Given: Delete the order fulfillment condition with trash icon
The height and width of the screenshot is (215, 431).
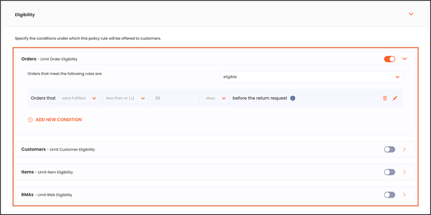Looking at the screenshot, I should 385,98.
